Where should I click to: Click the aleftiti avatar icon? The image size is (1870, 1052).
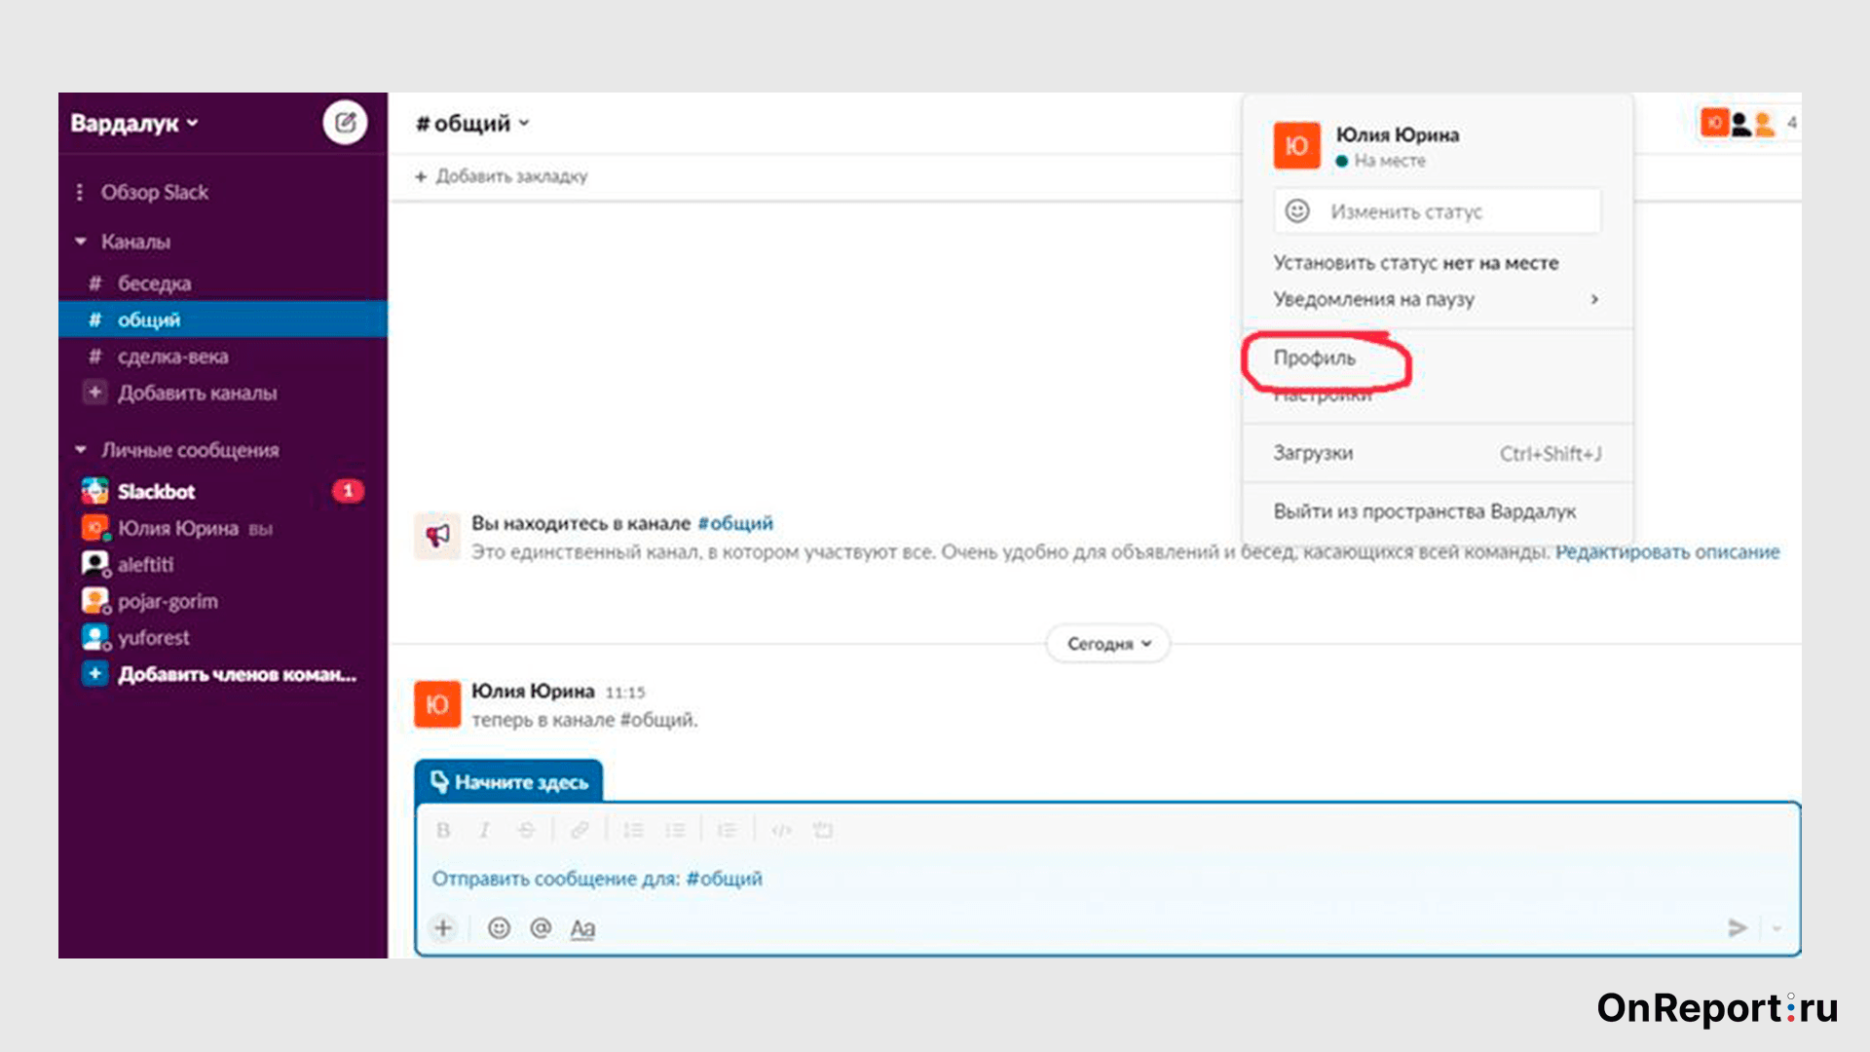click(94, 565)
